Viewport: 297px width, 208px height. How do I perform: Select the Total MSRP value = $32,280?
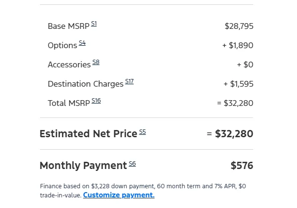pyautogui.click(x=235, y=103)
